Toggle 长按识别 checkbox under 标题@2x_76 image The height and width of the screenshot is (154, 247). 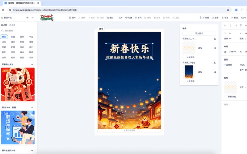click(x=184, y=57)
